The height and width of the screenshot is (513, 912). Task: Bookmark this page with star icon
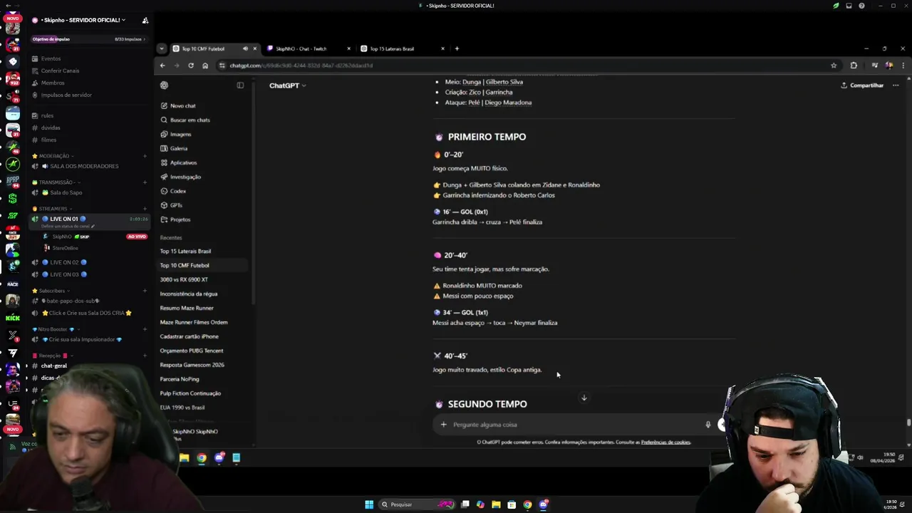point(834,66)
